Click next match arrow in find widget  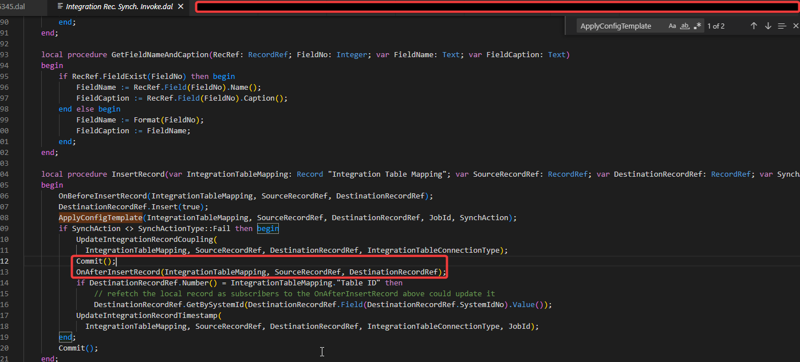click(x=768, y=26)
